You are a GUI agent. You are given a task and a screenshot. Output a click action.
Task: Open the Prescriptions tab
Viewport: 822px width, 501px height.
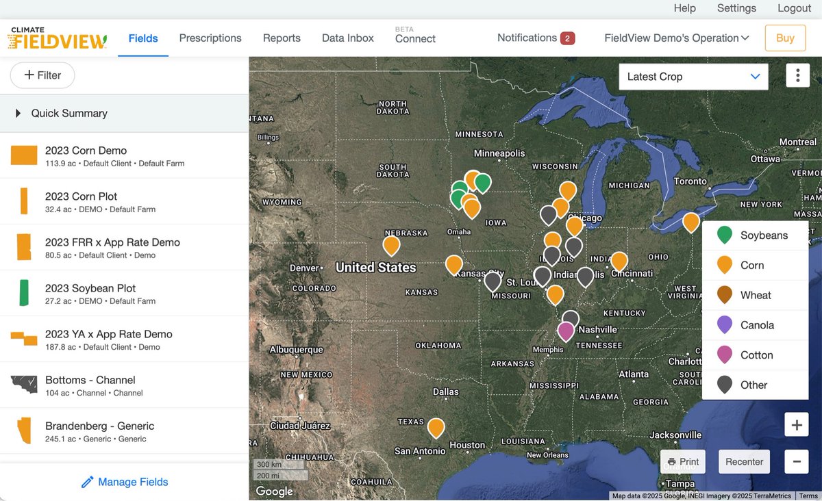click(x=210, y=38)
